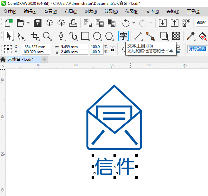
Task: Select the Pen tool
Action: pyautogui.click(x=61, y=36)
